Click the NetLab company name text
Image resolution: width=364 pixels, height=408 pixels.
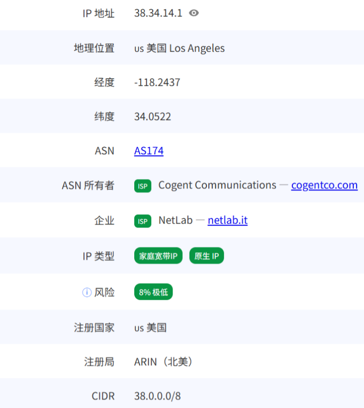coord(175,220)
